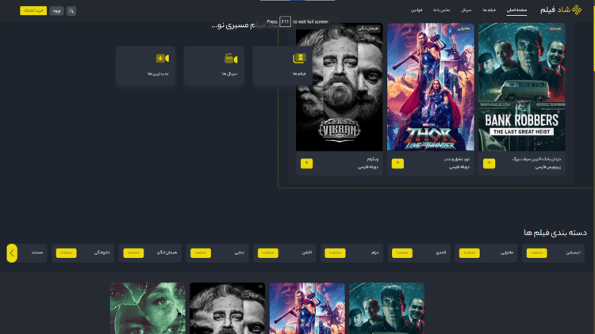The height and width of the screenshot is (334, 595).
Task: Click the camera-plus icon in جدیدترین ها card
Action: point(163,59)
